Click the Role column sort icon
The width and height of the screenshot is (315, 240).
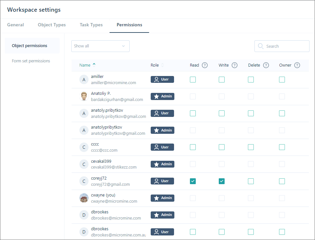162,65
